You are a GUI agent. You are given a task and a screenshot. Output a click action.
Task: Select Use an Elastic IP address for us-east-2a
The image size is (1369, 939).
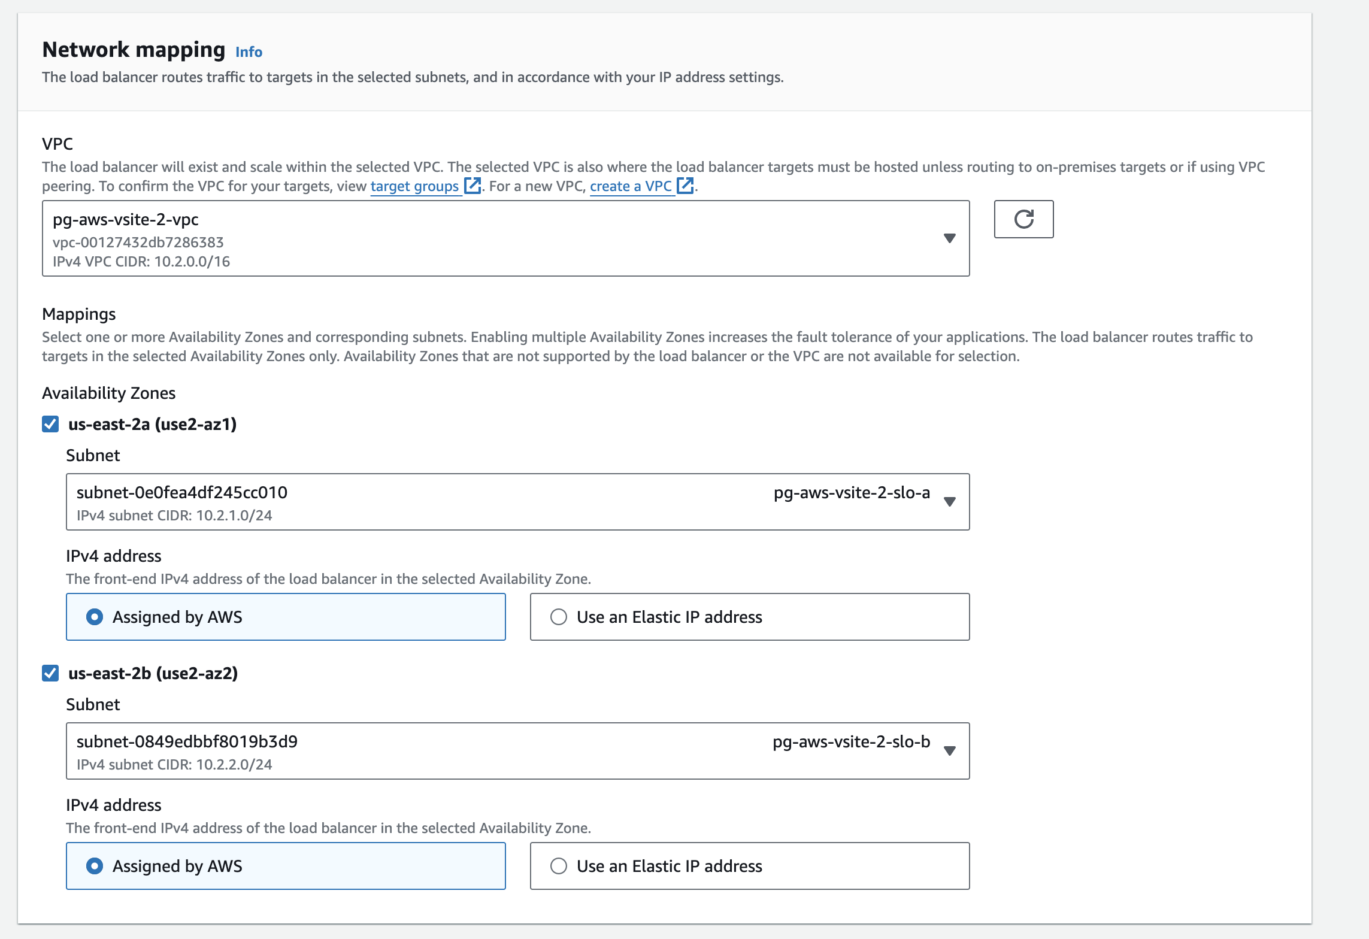(559, 616)
